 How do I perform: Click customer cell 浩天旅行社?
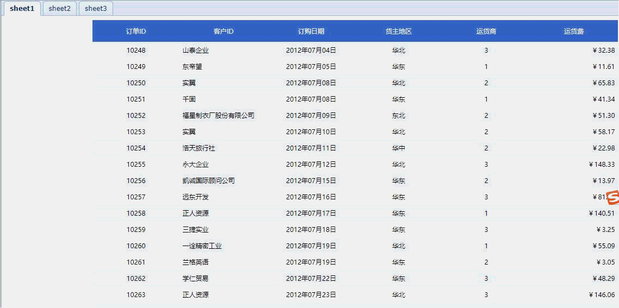[x=199, y=148]
